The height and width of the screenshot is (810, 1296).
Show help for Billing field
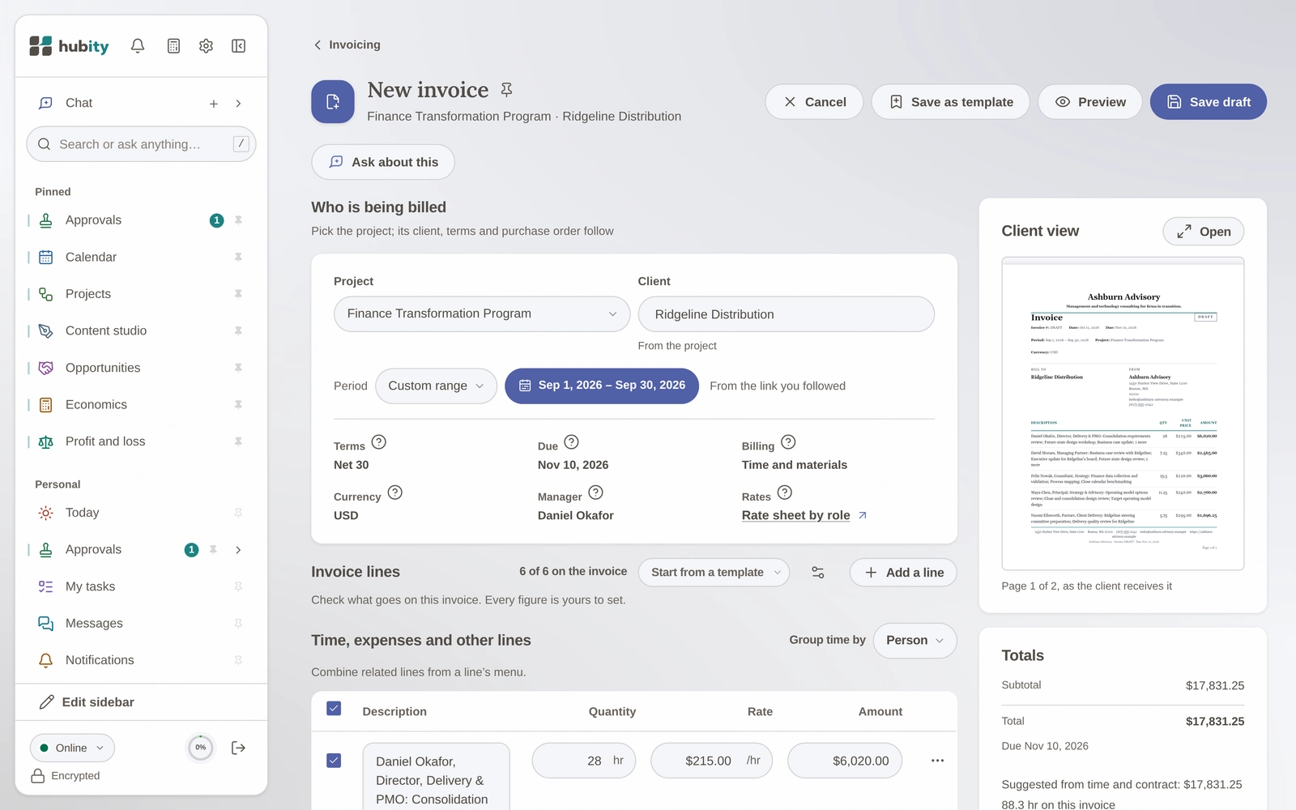click(789, 442)
